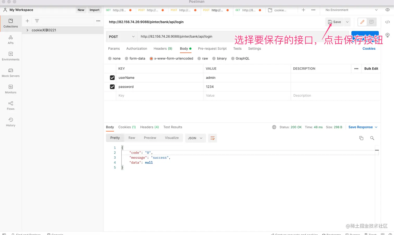Open the Pre-request Script tab
394x235 pixels.
click(212, 49)
